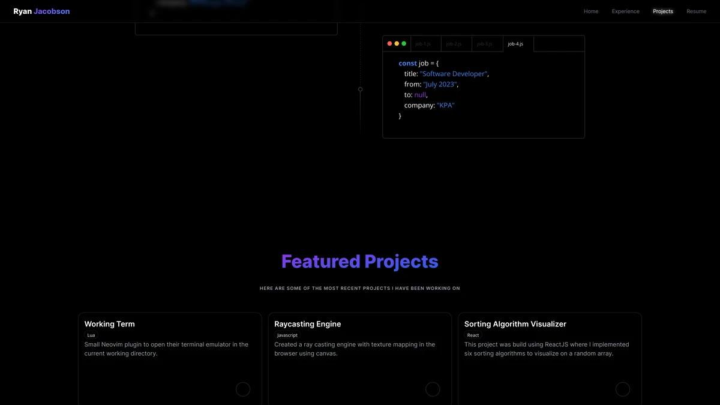Click the green dot in the code window
Viewport: 720px width, 405px height.
404,44
